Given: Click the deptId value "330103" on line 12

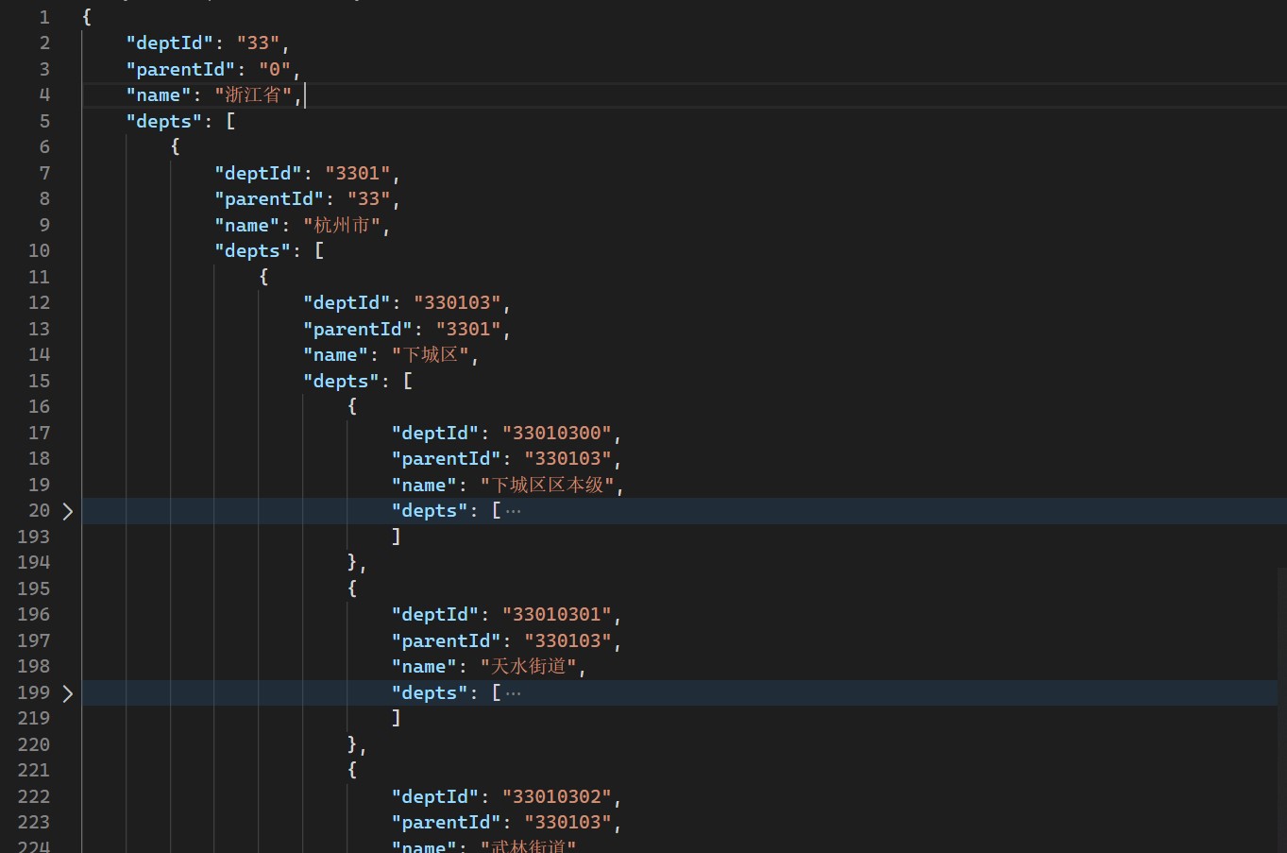Looking at the screenshot, I should click(458, 303).
